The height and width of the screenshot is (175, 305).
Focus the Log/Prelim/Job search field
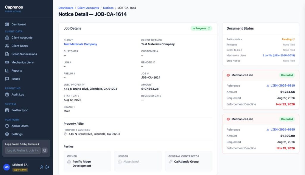[23, 151]
